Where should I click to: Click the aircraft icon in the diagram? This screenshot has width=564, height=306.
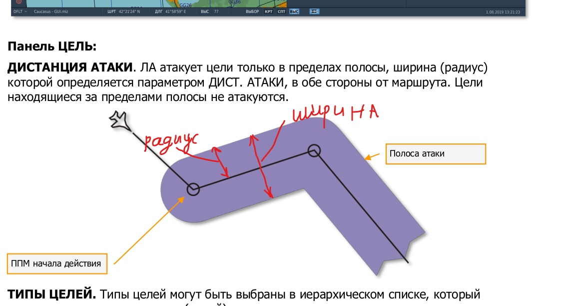(120, 120)
